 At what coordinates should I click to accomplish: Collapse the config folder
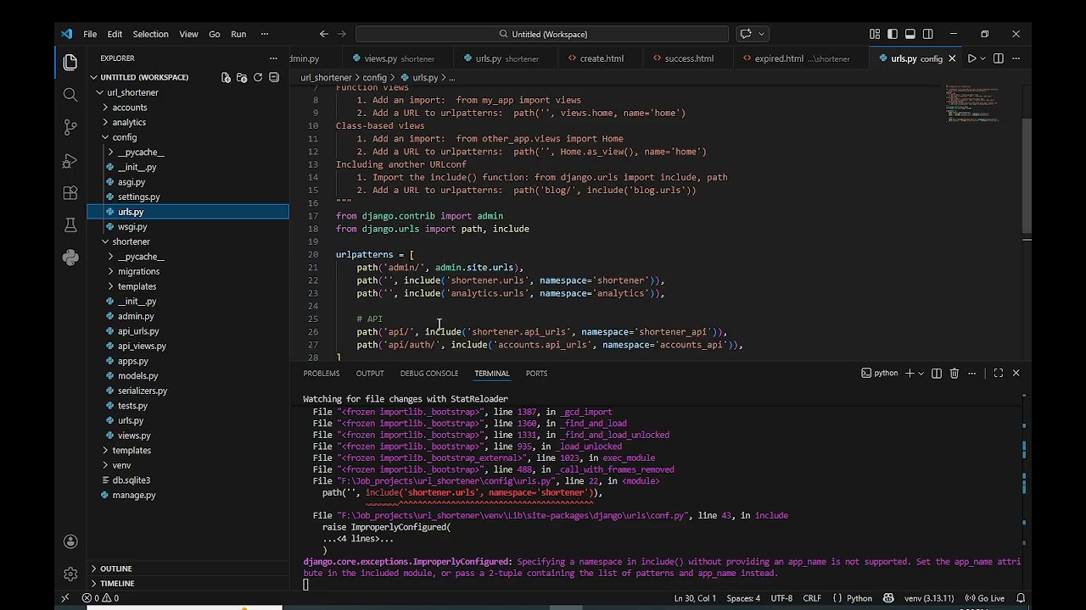point(124,137)
